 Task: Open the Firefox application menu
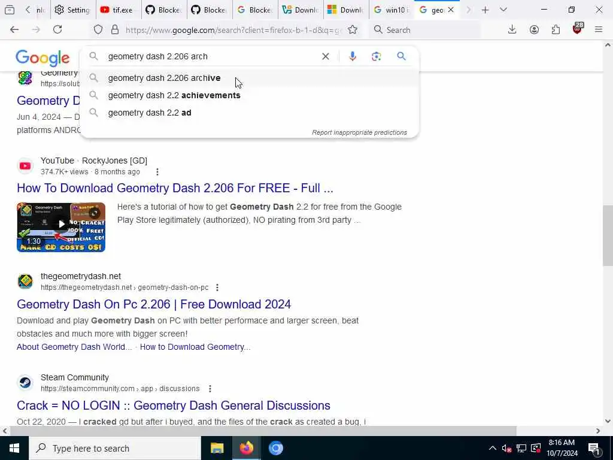pos(599,30)
